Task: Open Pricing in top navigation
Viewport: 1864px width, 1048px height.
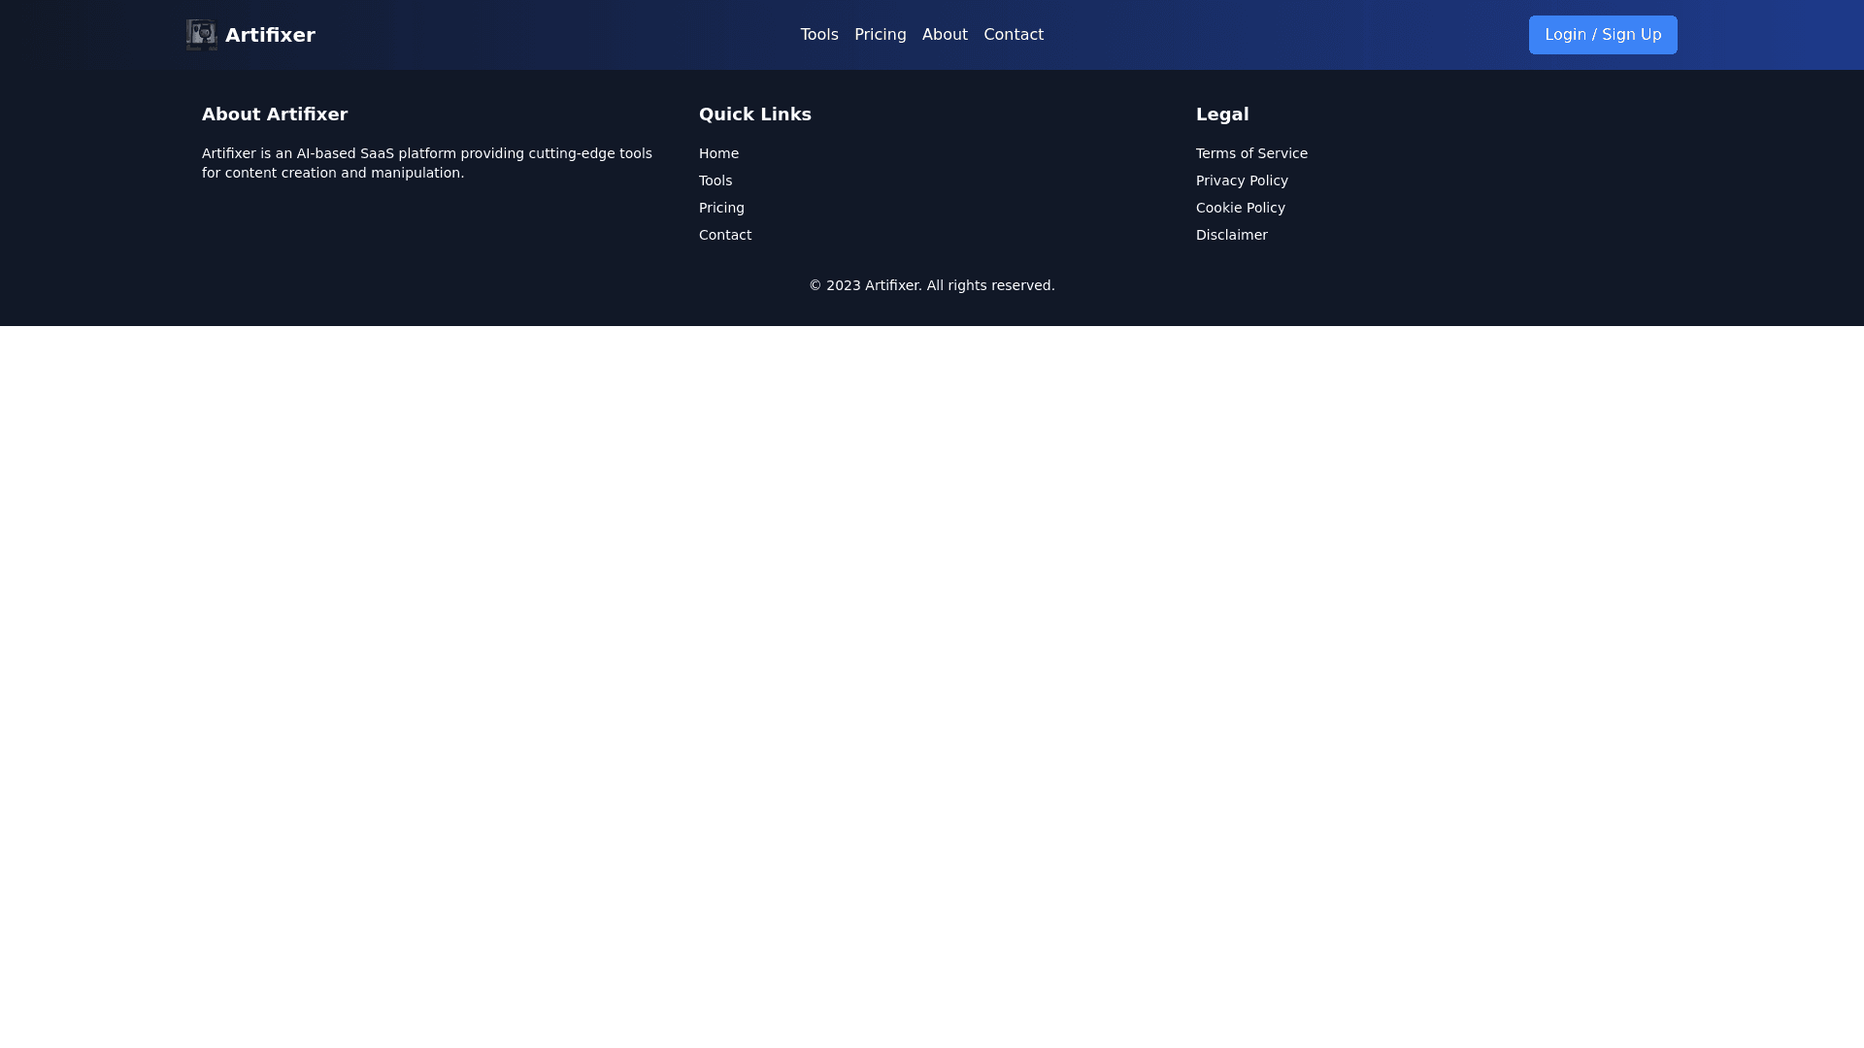Action: pos(880,35)
